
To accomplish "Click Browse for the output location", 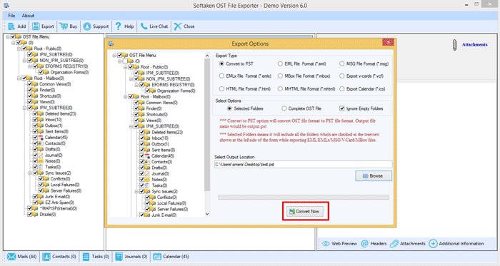I will coord(374,176).
